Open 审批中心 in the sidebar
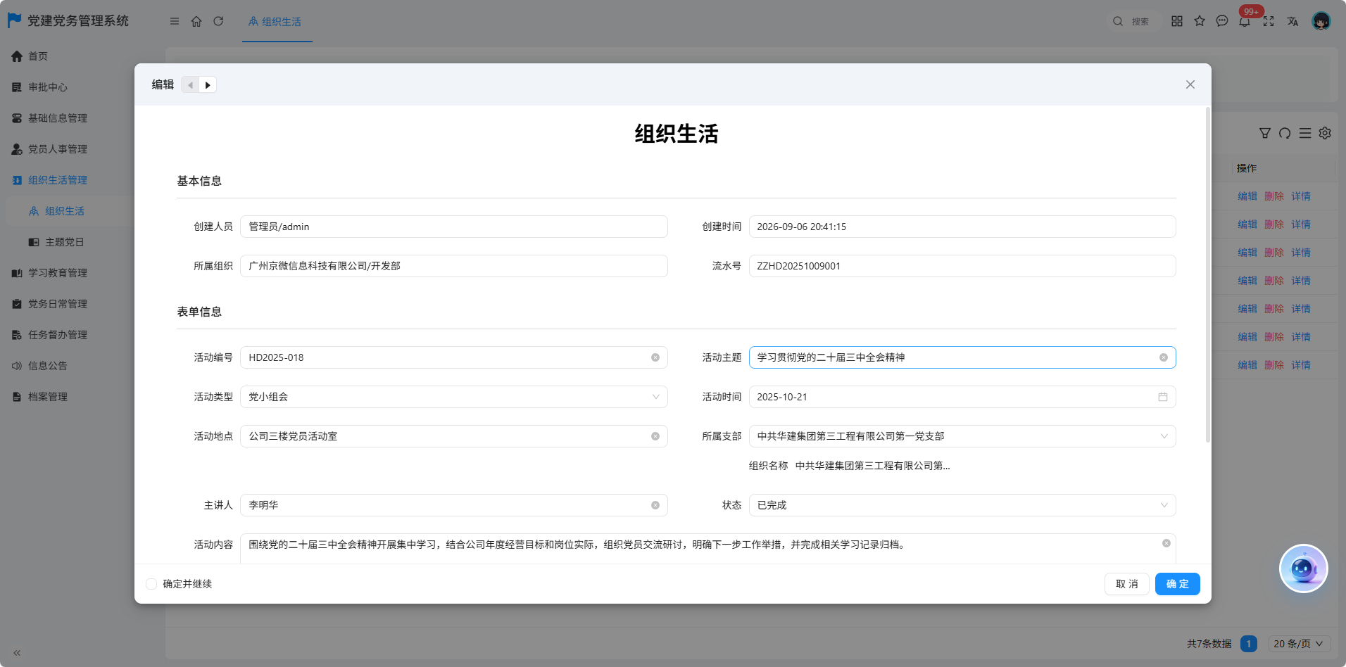The height and width of the screenshot is (667, 1346). click(48, 87)
